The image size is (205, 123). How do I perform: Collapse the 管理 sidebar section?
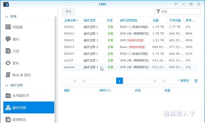pos(7,17)
